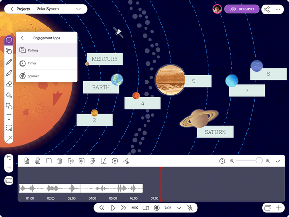Image resolution: width=289 pixels, height=217 pixels.
Task: Go back to Projects
Action: (x=20, y=9)
